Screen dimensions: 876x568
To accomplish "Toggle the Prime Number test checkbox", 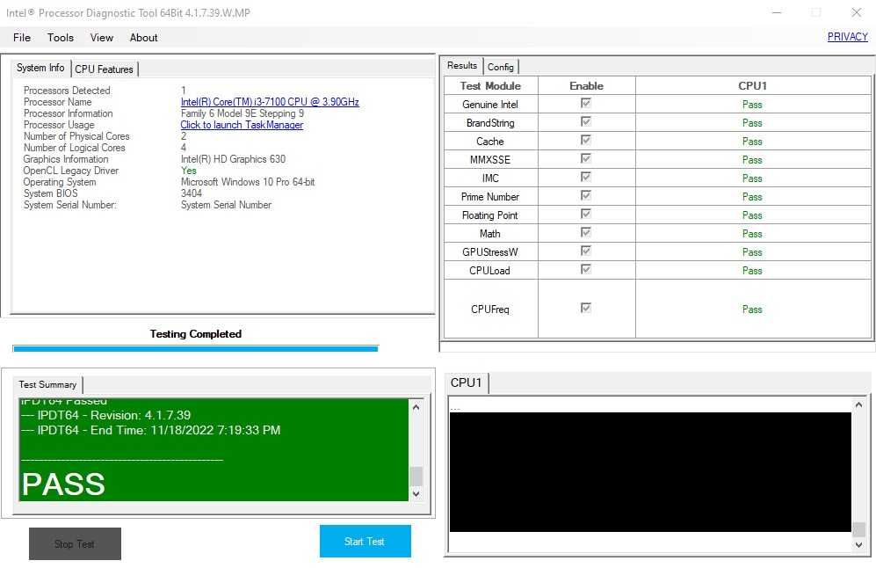I will click(x=585, y=196).
